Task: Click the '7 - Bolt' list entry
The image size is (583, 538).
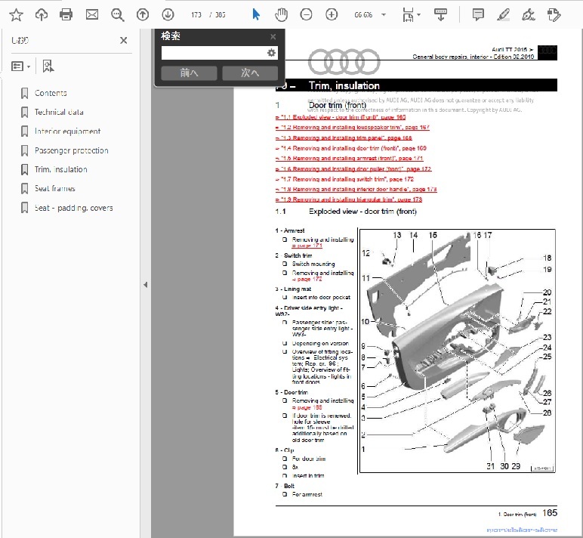Action: pos(285,486)
